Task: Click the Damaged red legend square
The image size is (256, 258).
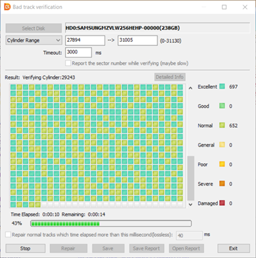Action: point(222,203)
